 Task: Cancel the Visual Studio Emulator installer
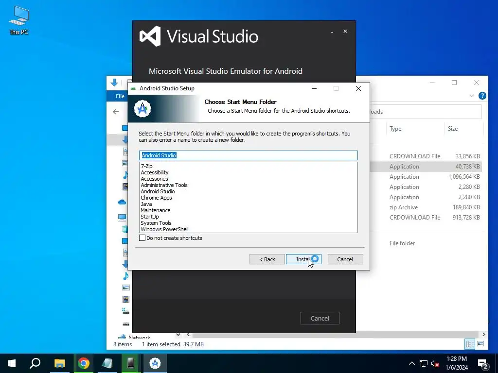pos(320,318)
